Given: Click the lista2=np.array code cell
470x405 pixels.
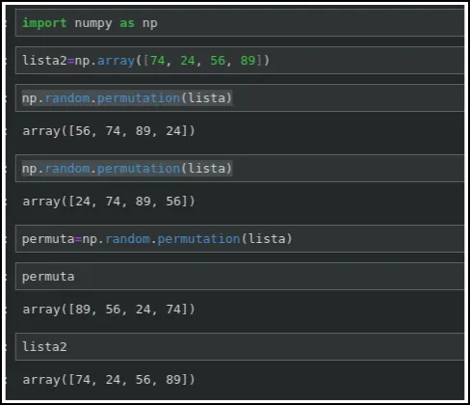Looking at the screenshot, I should [240, 61].
